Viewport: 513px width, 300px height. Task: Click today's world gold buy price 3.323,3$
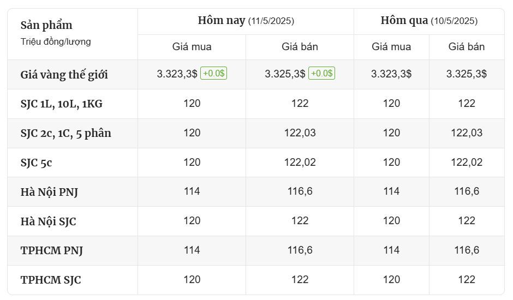(177, 74)
